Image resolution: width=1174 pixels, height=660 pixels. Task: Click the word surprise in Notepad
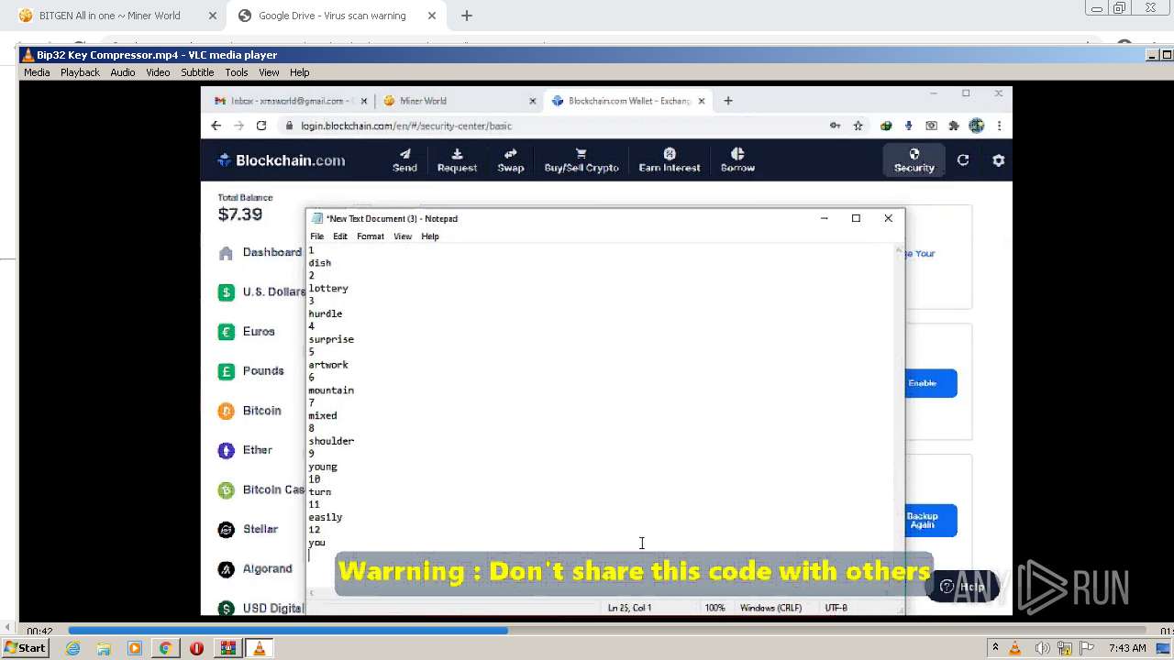click(331, 339)
